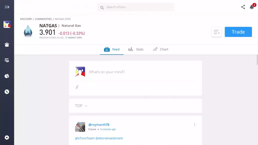
Task: Open the TOP sort dropdown
Action: [x=81, y=106]
